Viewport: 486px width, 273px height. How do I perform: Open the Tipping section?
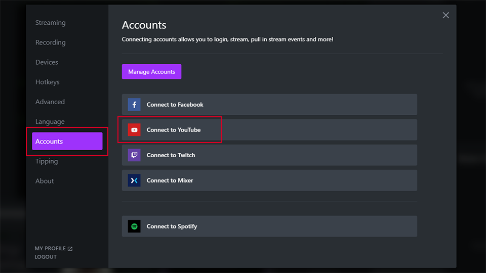46,161
